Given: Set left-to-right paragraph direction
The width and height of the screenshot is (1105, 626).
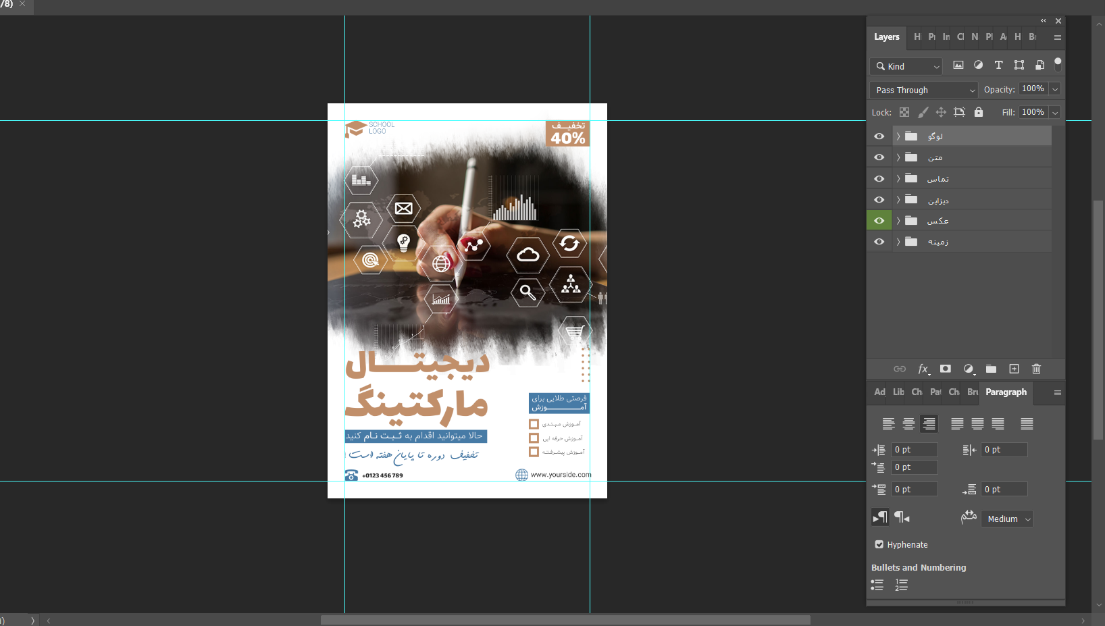Looking at the screenshot, I should pyautogui.click(x=880, y=517).
